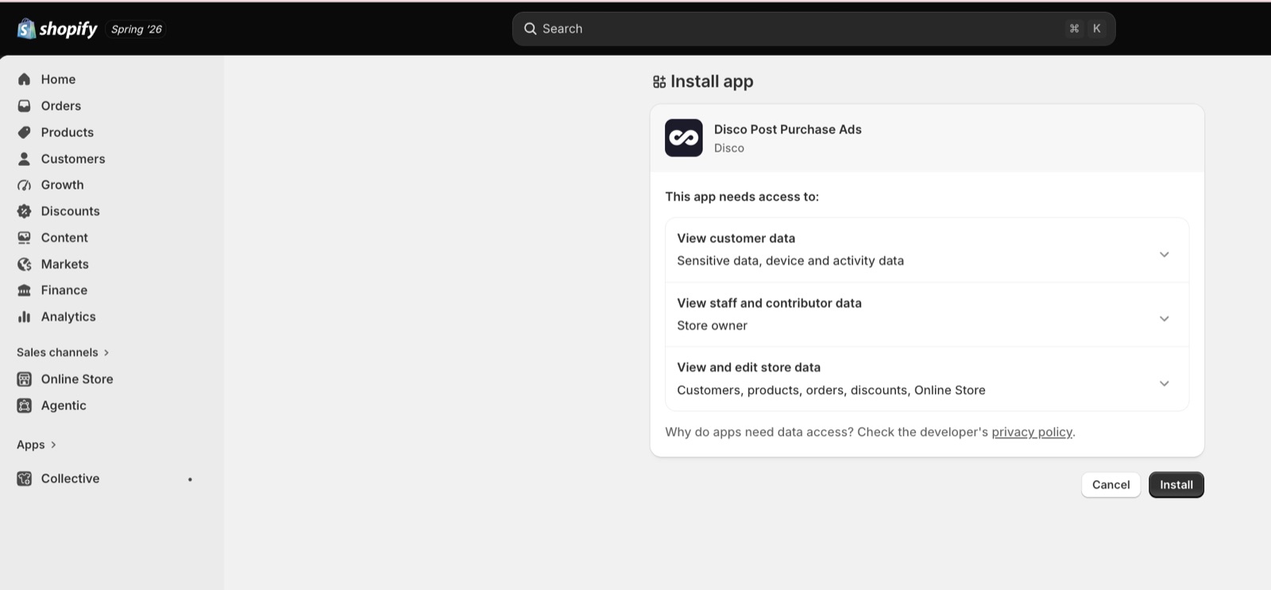The height and width of the screenshot is (590, 1271).
Task: Click into the Search field
Action: tap(813, 29)
